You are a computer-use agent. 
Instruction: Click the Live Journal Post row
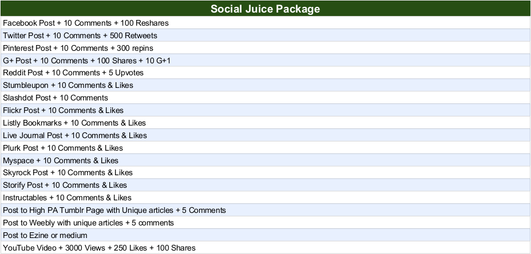click(75, 135)
